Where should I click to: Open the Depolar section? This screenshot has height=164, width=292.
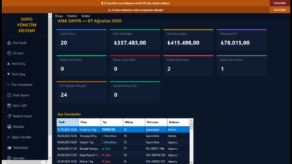tap(19, 126)
